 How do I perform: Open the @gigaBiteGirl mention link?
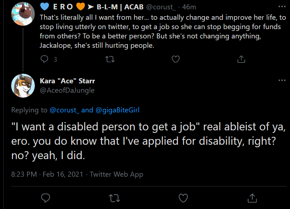click(x=118, y=110)
